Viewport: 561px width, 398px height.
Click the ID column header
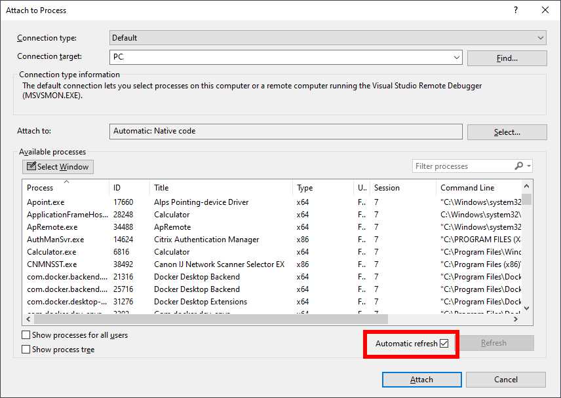click(117, 187)
